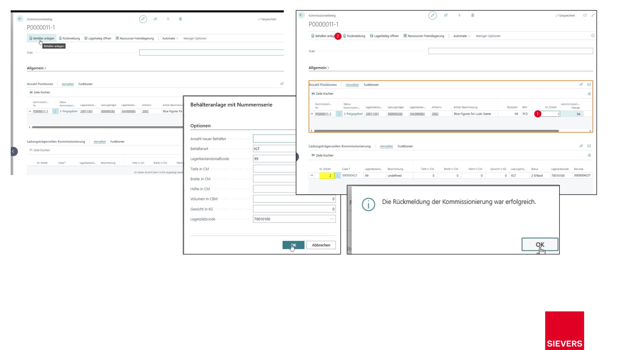Click pin icon in Ladungsträgerzeilen section, right window
The height and width of the screenshot is (350, 622).
[x=589, y=155]
